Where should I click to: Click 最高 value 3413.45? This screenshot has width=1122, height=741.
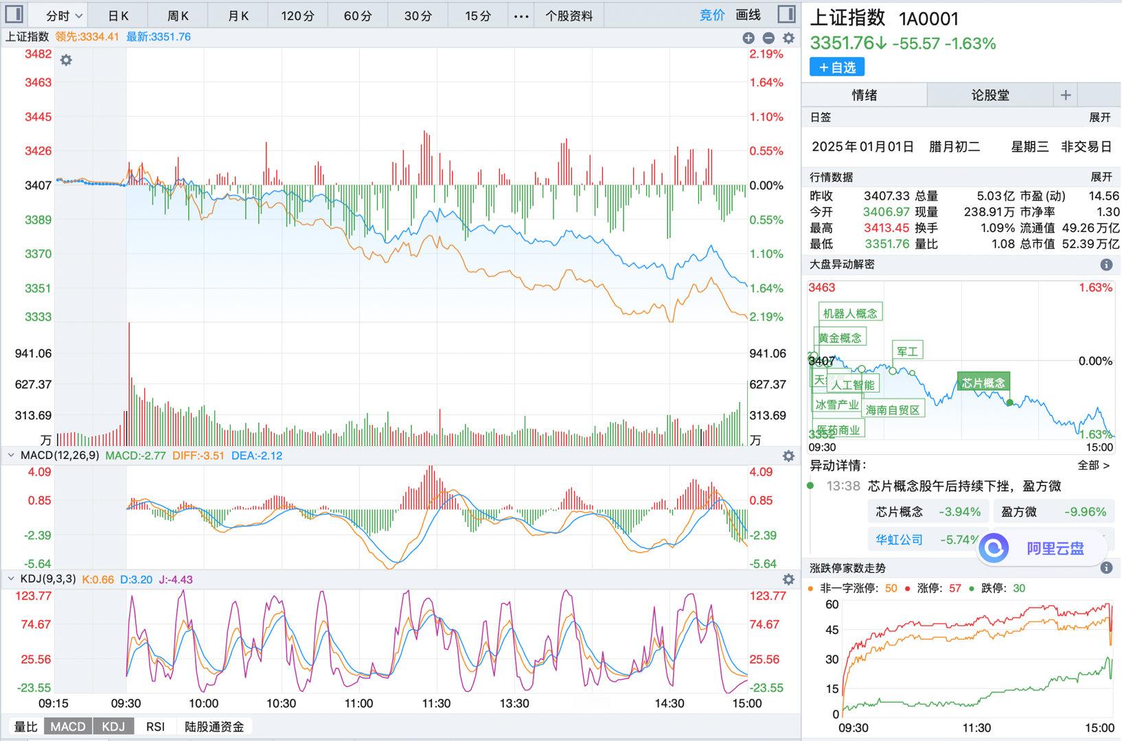pos(886,228)
